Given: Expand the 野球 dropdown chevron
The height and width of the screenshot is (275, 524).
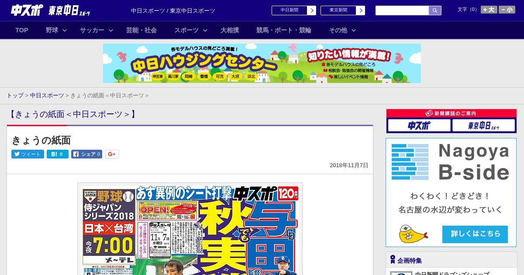Looking at the screenshot, I should click(65, 30).
